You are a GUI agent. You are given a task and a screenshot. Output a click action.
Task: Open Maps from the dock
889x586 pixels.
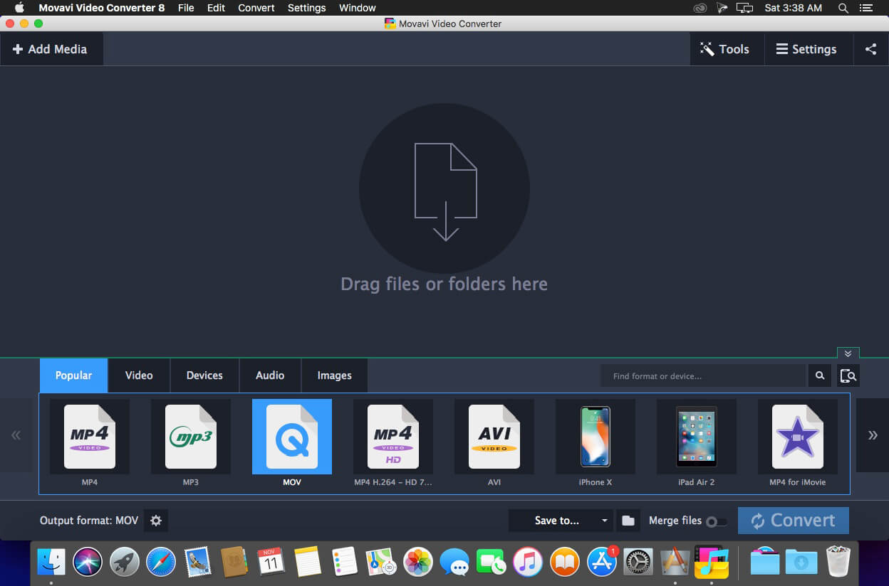[381, 562]
